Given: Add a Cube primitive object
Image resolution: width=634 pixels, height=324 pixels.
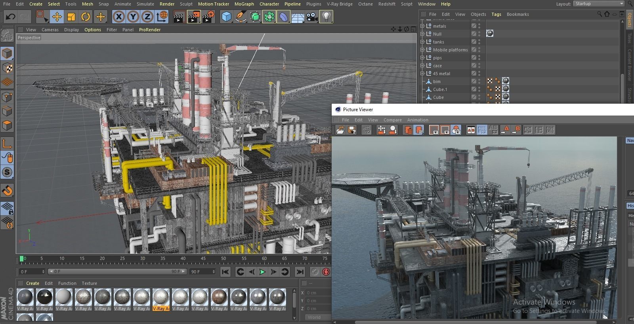Looking at the screenshot, I should tap(226, 17).
